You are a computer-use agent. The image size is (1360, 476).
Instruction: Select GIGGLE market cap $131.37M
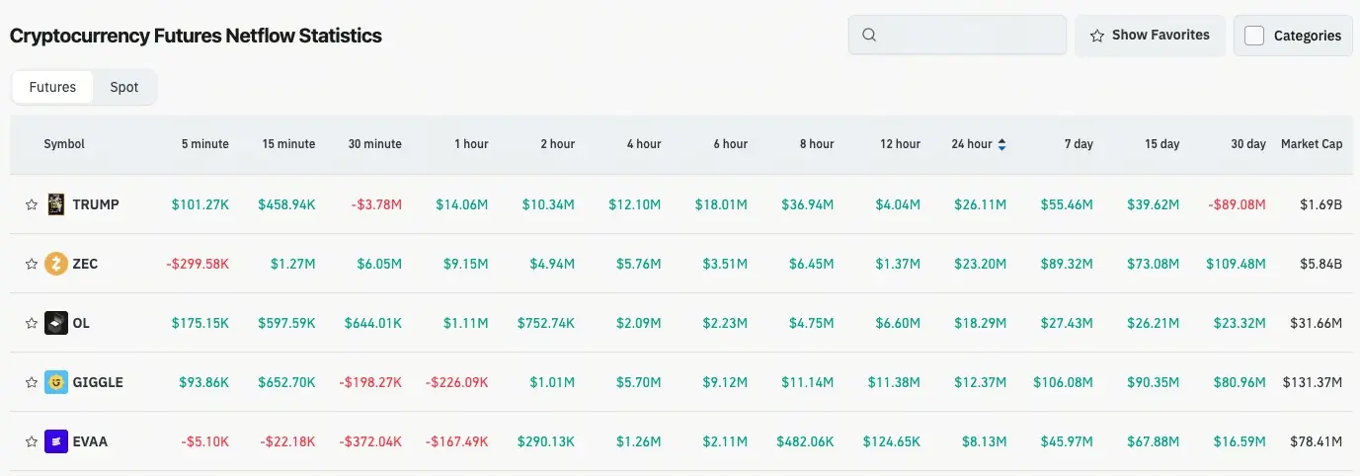tap(1313, 382)
